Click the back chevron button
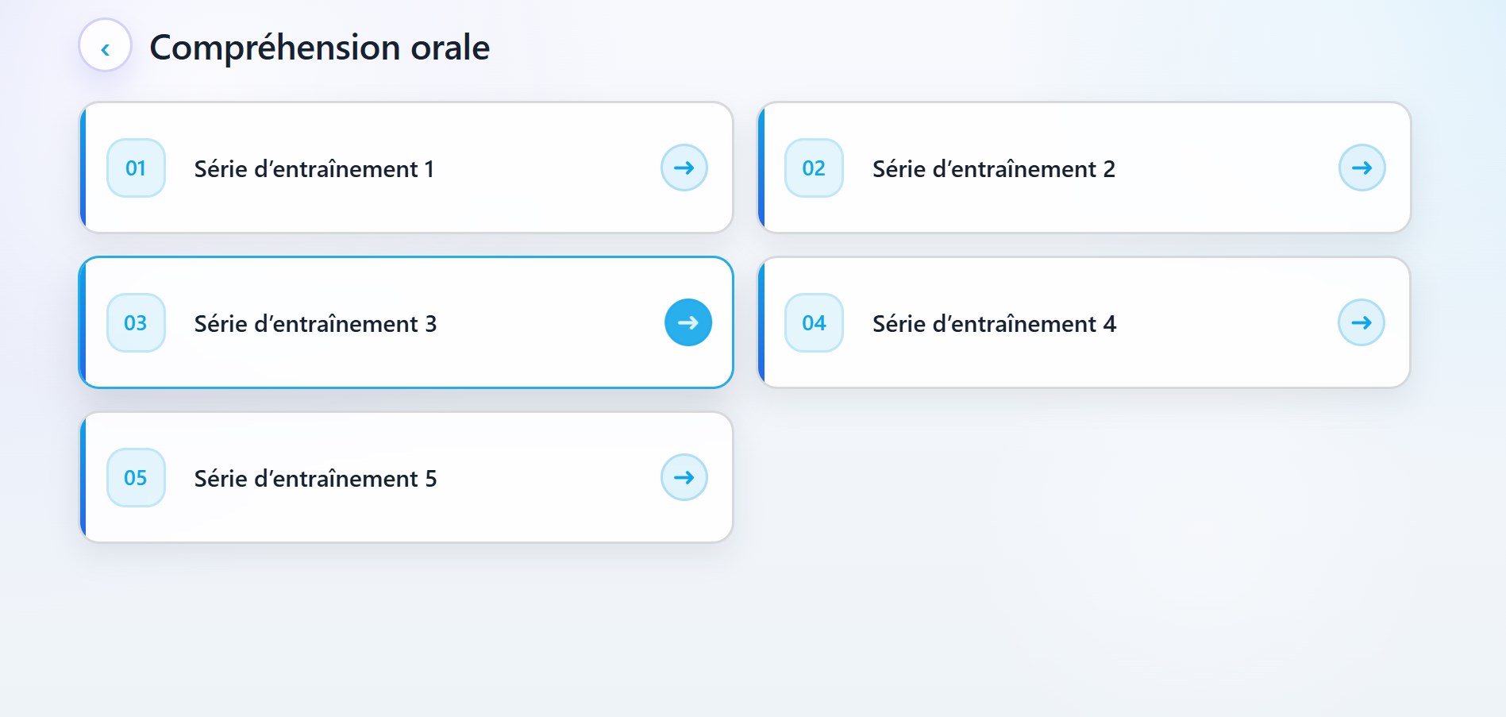 coord(105,45)
